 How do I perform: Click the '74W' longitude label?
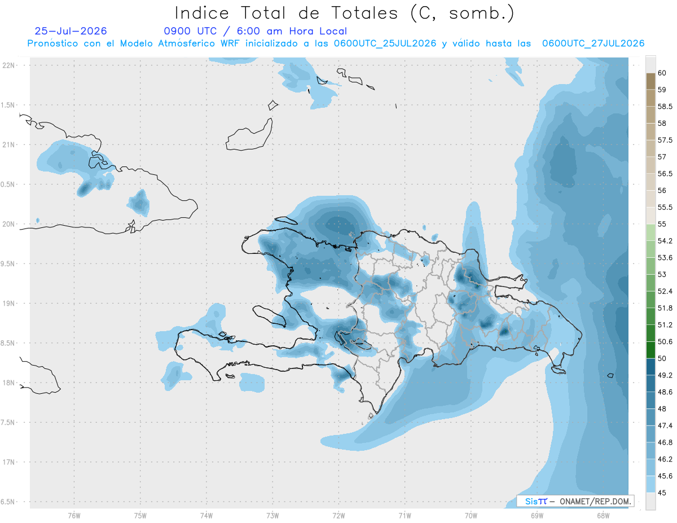pos(206,516)
